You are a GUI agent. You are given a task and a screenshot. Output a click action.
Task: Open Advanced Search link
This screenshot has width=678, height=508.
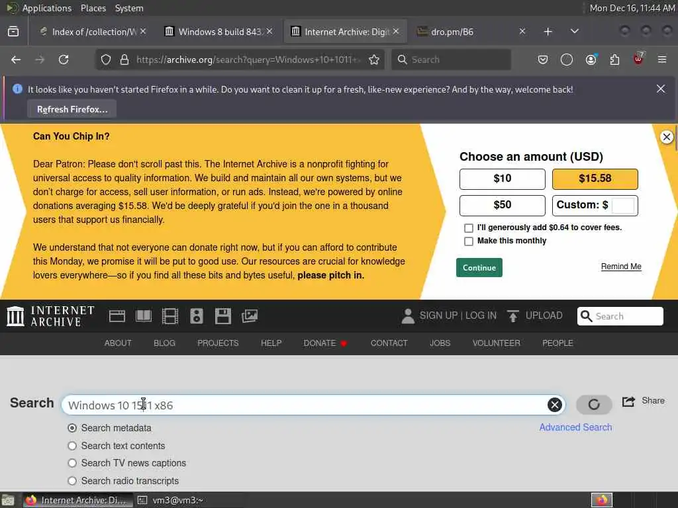[x=575, y=427]
